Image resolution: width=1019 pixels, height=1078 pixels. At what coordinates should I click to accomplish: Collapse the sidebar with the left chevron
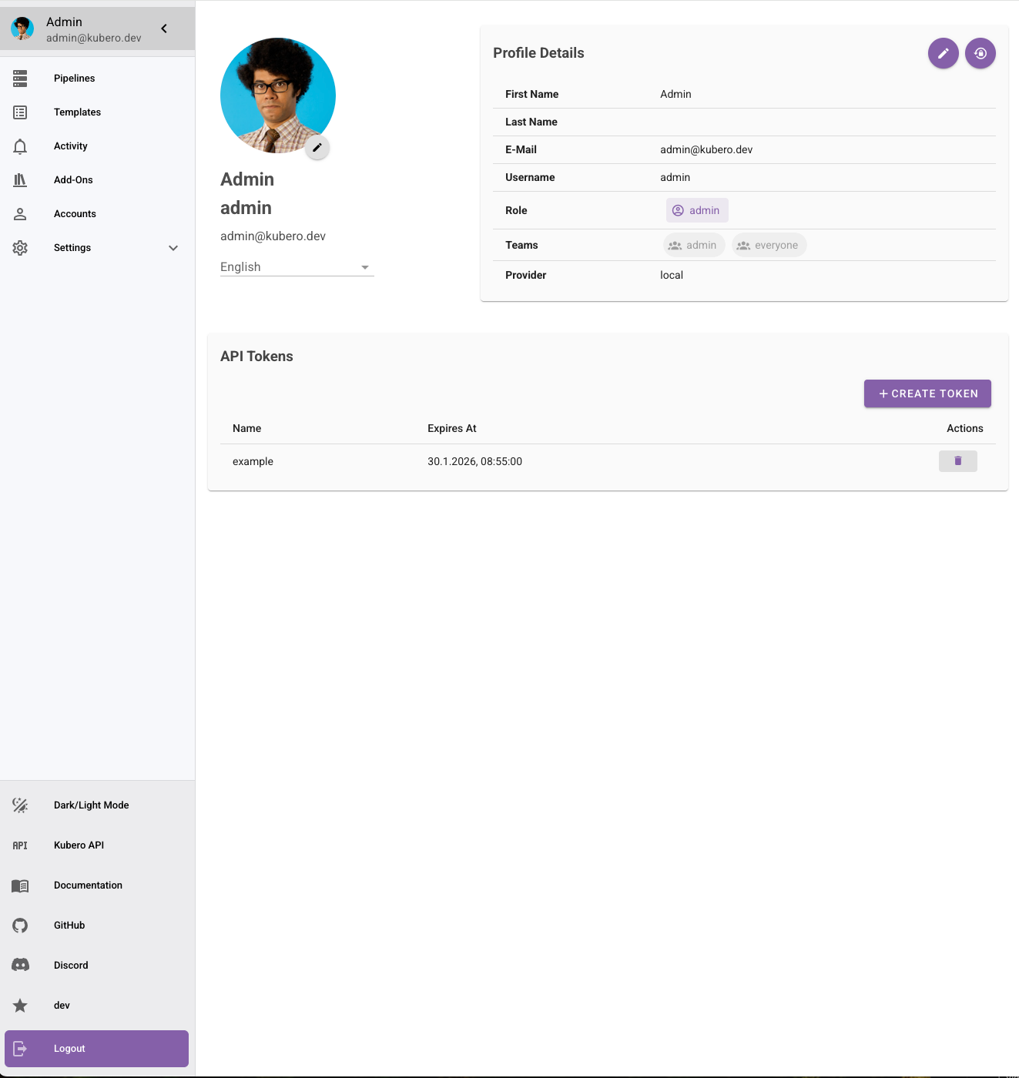pos(164,28)
